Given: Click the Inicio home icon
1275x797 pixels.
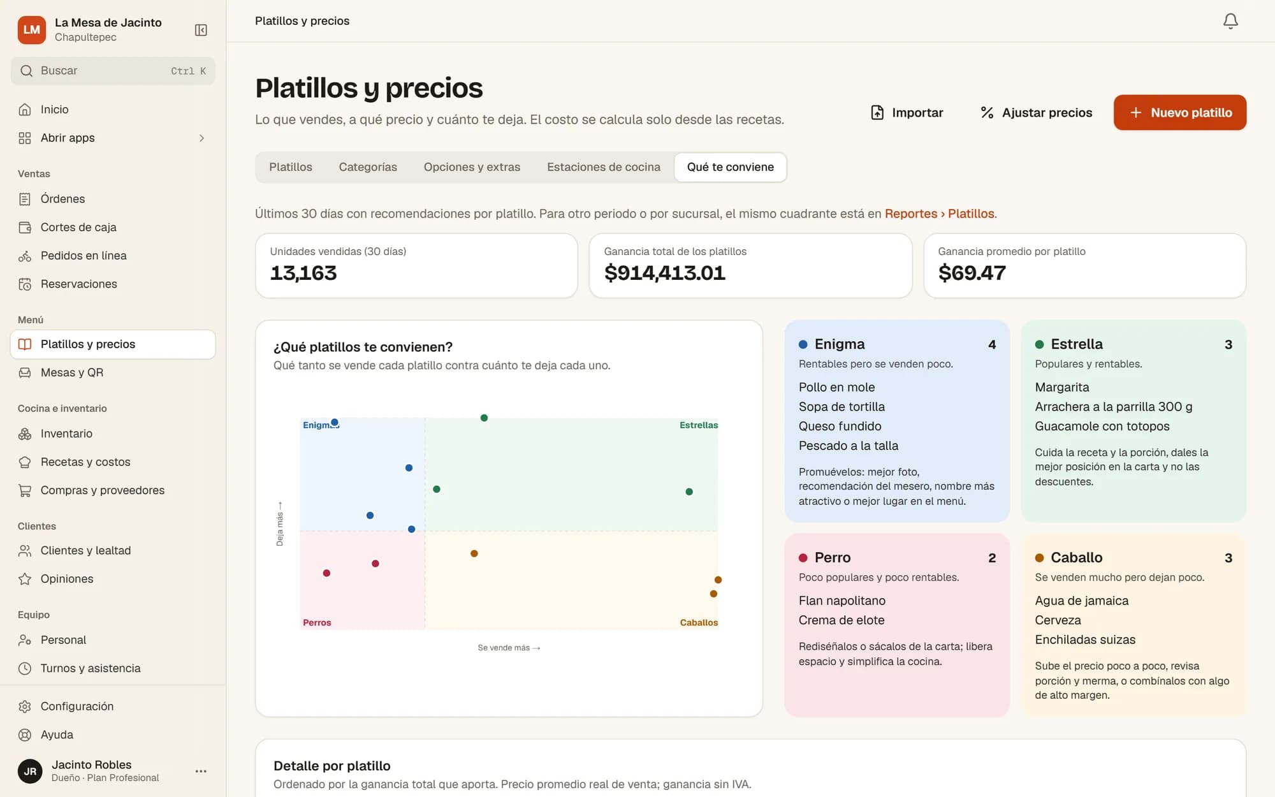Looking at the screenshot, I should click(25, 110).
